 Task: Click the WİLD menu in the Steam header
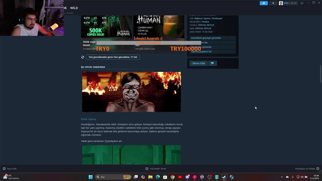[x=74, y=8]
